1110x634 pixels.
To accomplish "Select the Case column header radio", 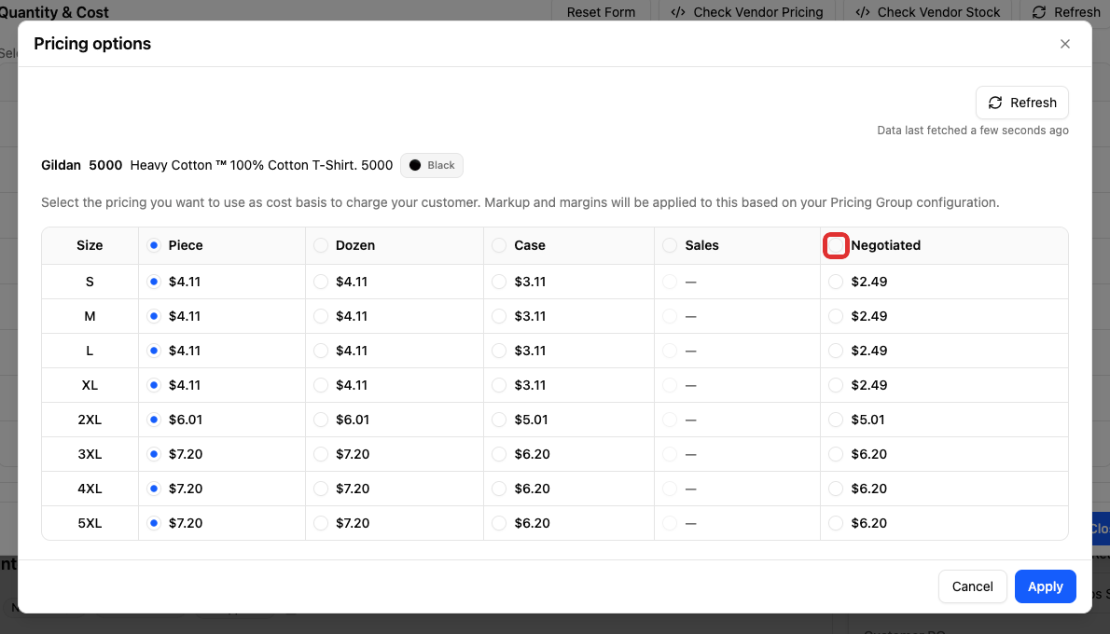I will (x=499, y=245).
